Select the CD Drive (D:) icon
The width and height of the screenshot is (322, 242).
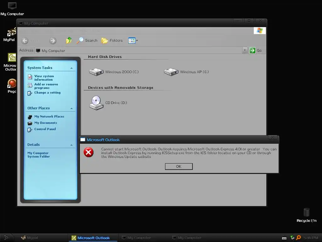(x=96, y=103)
